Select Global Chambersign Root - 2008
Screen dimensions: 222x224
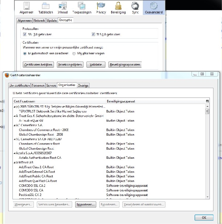point(109,135)
